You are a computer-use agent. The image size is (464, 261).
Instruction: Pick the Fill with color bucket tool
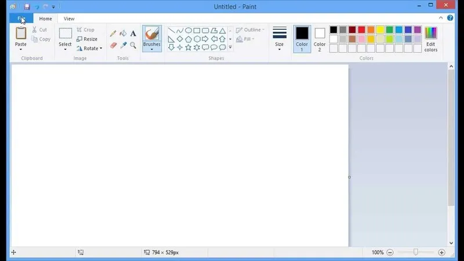tap(123, 34)
